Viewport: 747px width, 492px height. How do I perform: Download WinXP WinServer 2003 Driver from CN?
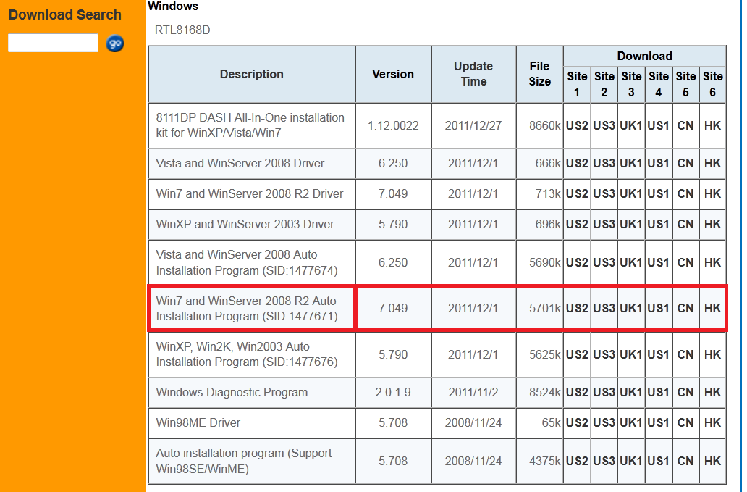click(685, 224)
